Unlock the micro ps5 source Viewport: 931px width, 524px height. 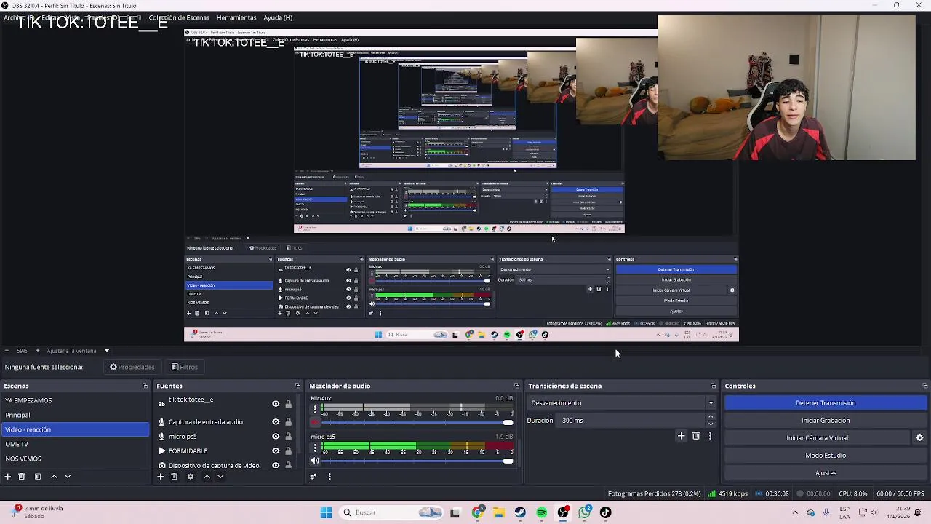pyautogui.click(x=288, y=437)
